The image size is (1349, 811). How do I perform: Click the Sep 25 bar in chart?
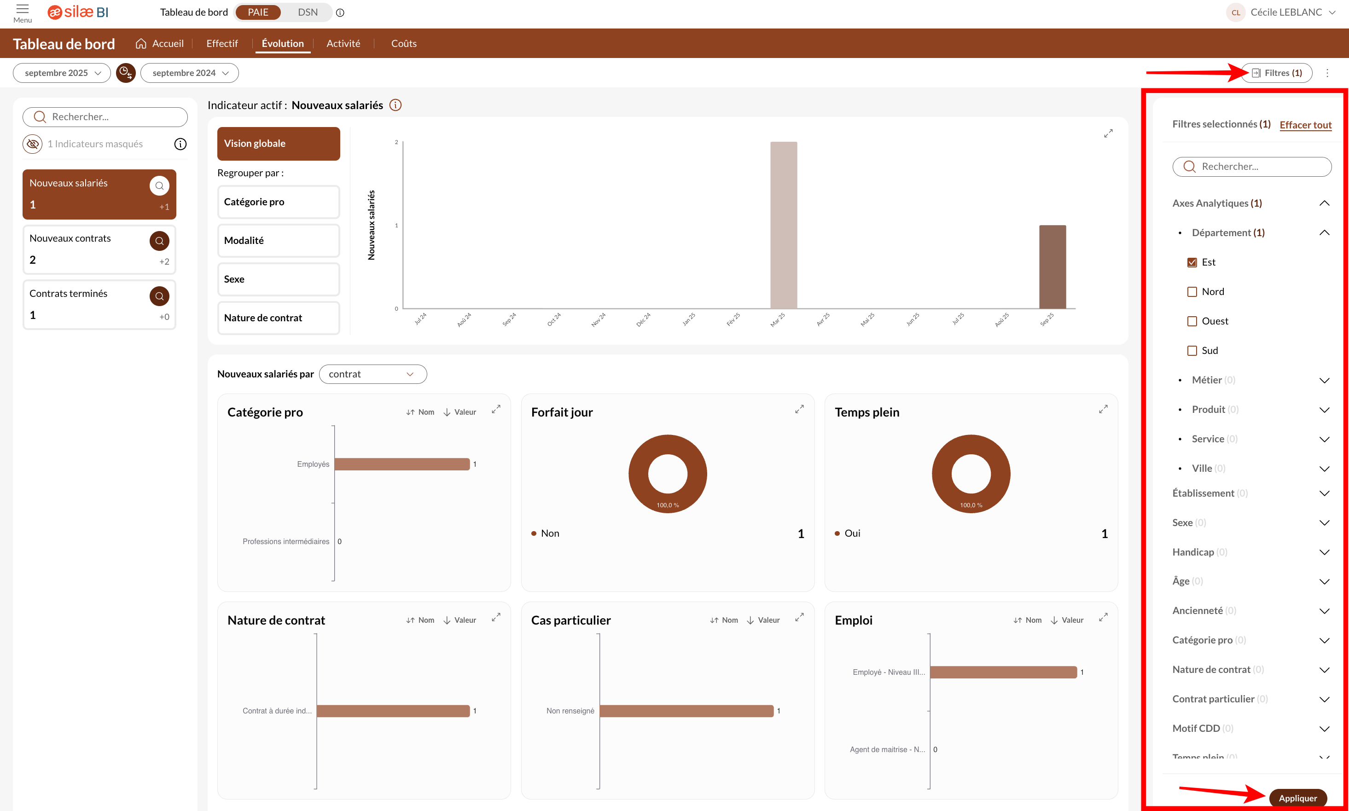(1052, 266)
